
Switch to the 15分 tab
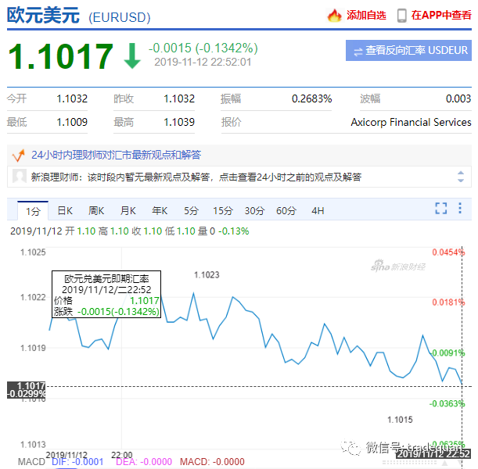[223, 211]
